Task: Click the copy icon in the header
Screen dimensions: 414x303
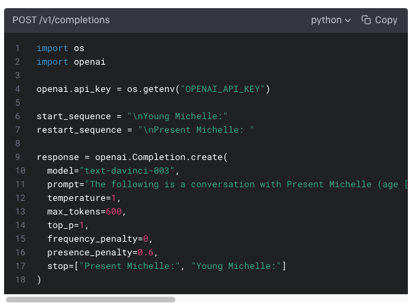Action: pos(366,20)
